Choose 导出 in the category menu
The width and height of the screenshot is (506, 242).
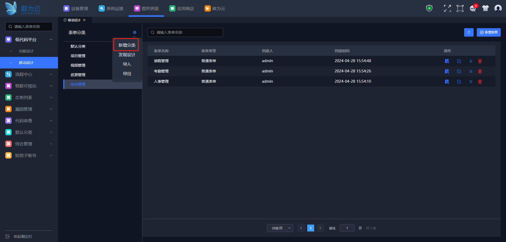pos(127,74)
